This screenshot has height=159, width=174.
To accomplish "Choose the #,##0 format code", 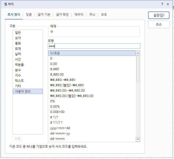I will (x=92, y=69).
